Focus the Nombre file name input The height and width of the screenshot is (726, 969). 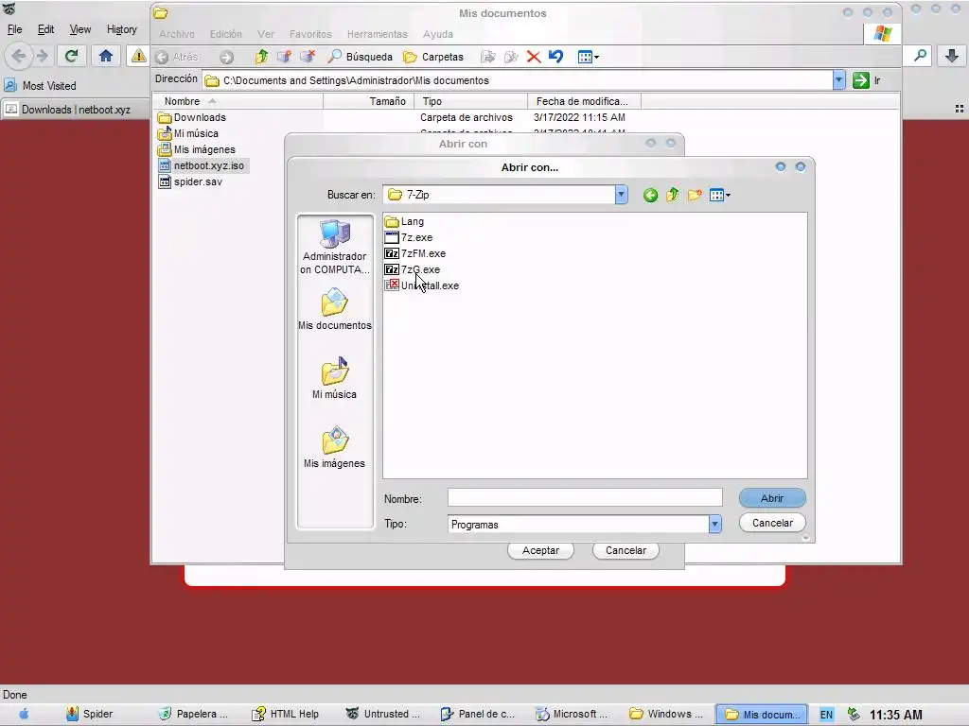click(x=585, y=497)
